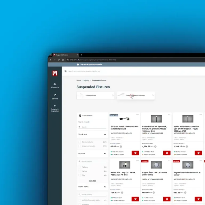
Task: Open the browser tab list dropdown arrow
Action: (x=50, y=55)
